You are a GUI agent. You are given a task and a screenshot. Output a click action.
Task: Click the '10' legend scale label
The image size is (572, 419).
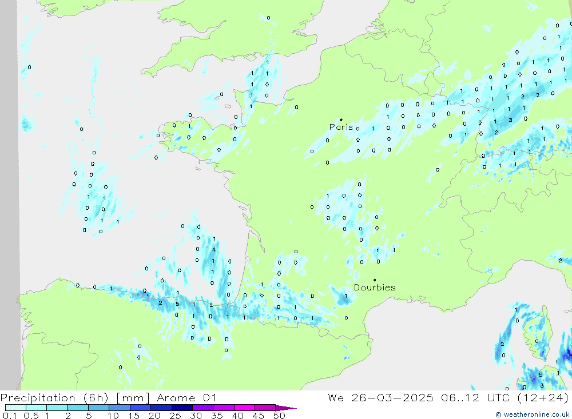pyautogui.click(x=113, y=416)
